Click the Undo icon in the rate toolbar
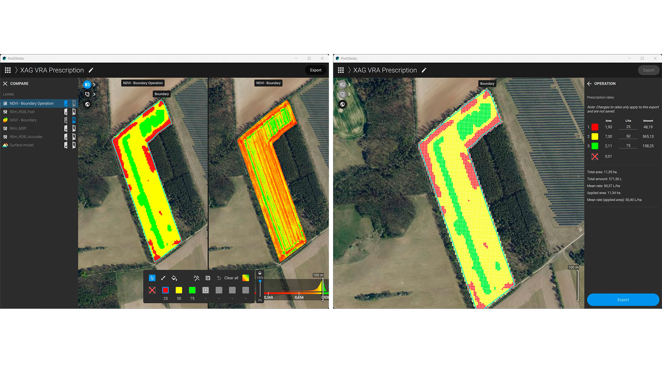 point(219,278)
